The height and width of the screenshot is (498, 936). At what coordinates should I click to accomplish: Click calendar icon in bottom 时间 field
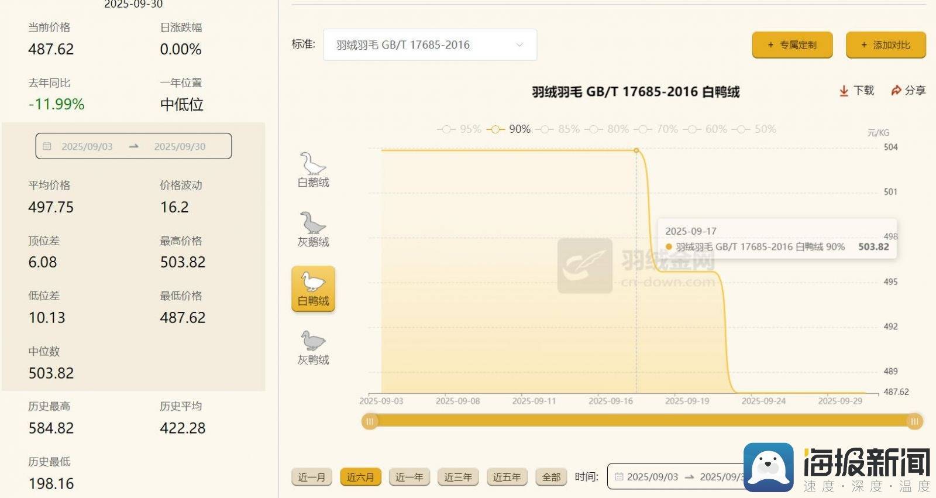618,477
